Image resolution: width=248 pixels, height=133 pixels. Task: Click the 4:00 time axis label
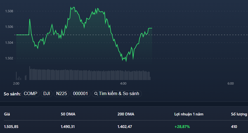pyautogui.click(x=123, y=83)
